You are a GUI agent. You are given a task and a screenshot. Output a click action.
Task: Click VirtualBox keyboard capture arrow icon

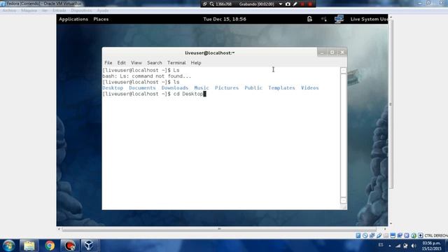421,235
